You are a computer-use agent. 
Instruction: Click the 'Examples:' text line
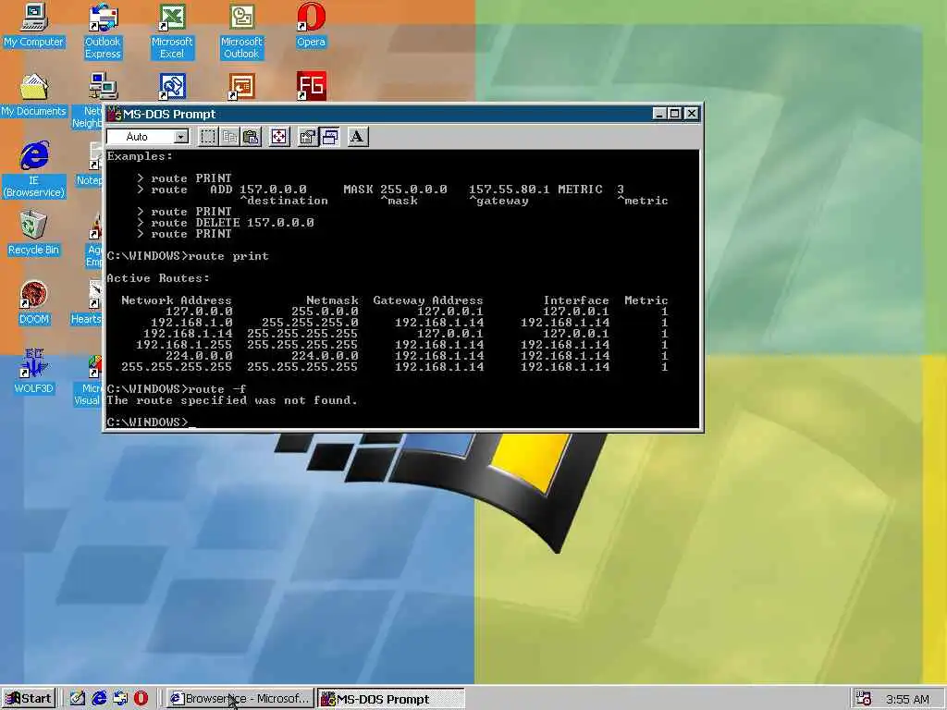(140, 156)
